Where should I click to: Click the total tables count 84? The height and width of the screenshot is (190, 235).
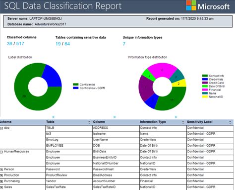pos(67,44)
